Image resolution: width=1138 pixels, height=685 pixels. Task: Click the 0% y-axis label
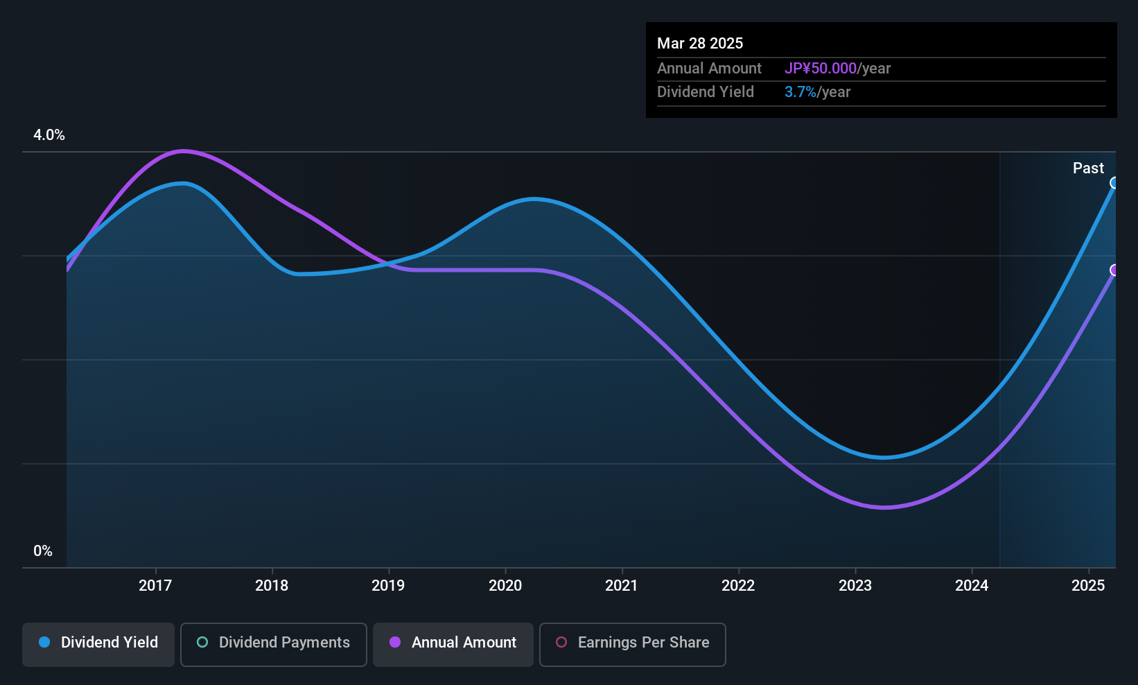pos(43,551)
